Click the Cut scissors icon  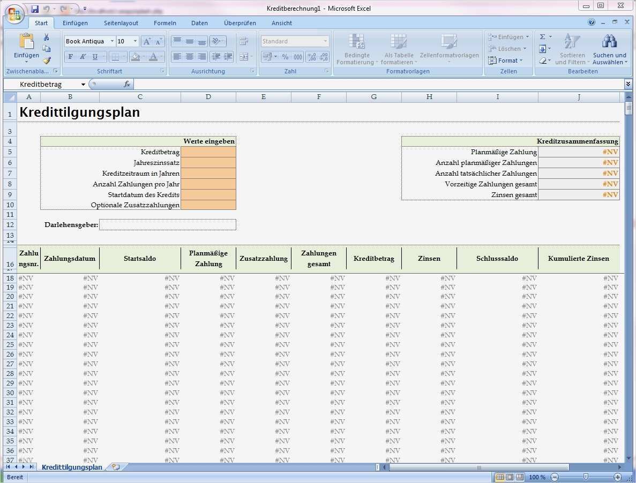point(47,37)
